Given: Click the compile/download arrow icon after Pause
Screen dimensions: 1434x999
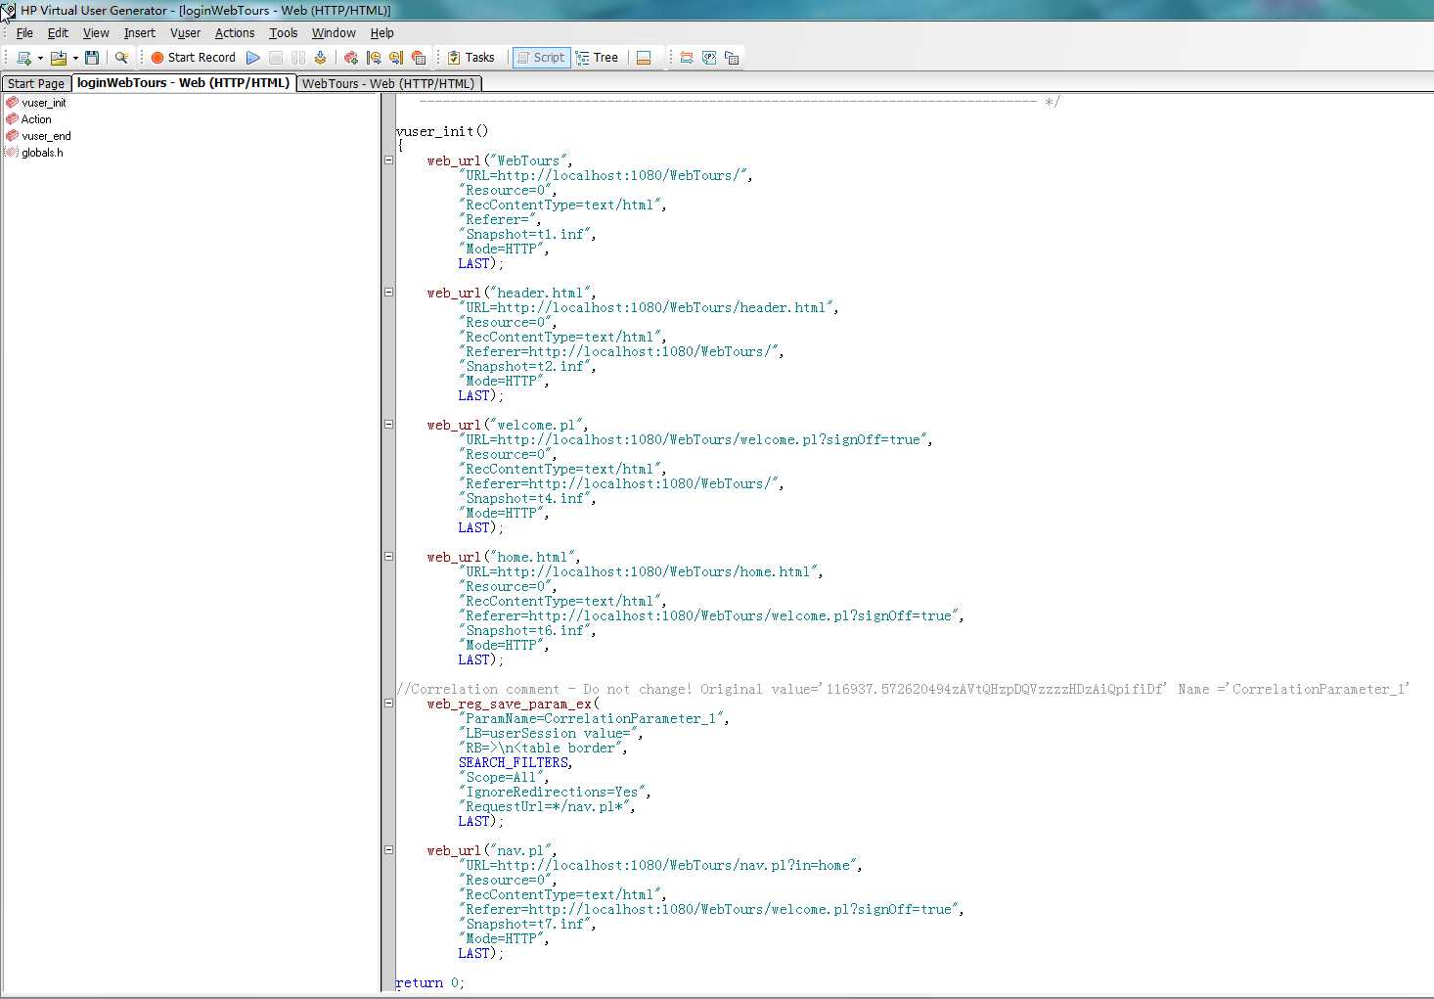Looking at the screenshot, I should [x=320, y=58].
